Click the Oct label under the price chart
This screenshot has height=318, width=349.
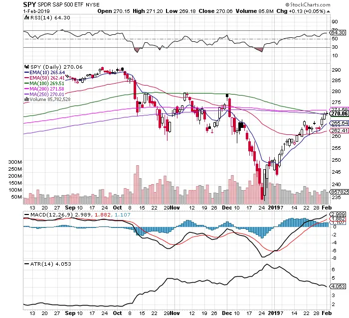pyautogui.click(x=117, y=208)
